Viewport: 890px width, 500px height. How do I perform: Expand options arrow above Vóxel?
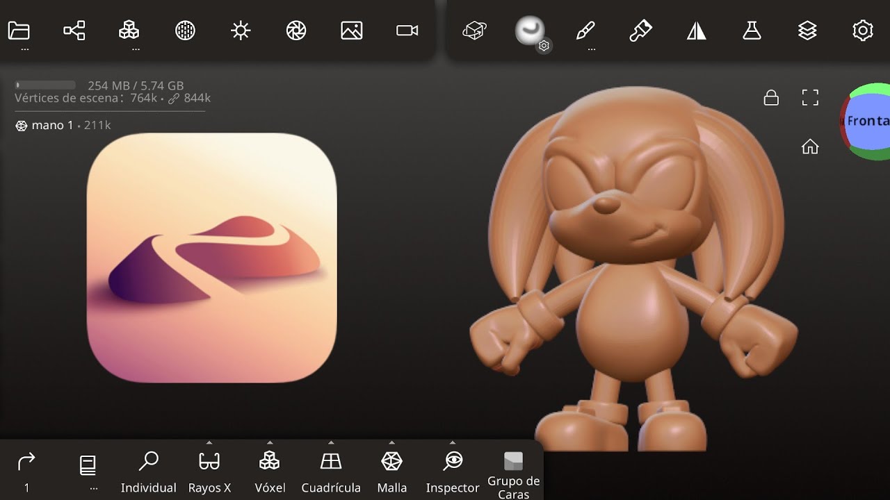(270, 442)
